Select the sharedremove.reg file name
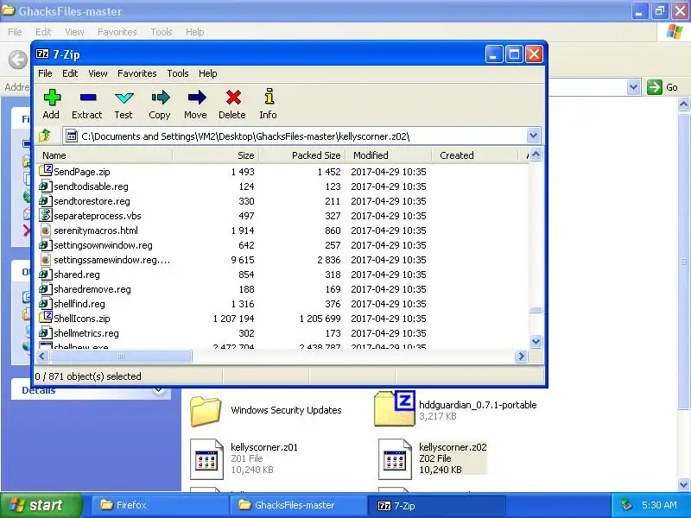 [92, 289]
